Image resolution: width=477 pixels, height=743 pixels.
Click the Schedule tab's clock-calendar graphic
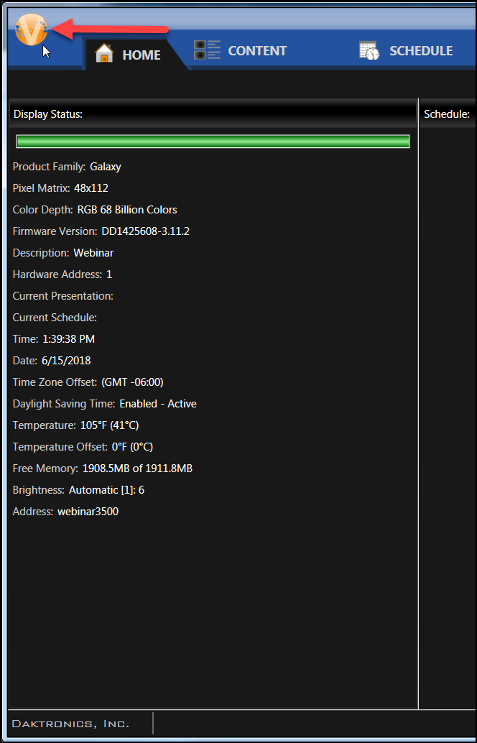tap(369, 50)
